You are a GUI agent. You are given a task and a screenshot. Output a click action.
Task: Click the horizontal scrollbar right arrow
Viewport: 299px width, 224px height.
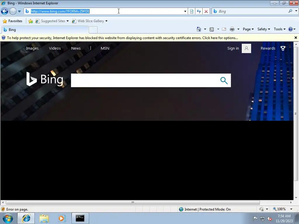291,202
